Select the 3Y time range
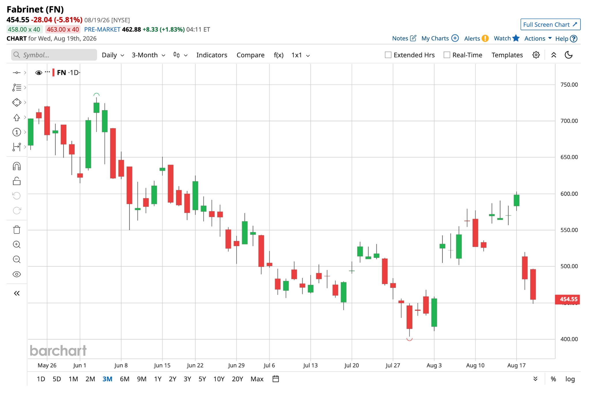Viewport: 590px width, 398px height. [188, 379]
